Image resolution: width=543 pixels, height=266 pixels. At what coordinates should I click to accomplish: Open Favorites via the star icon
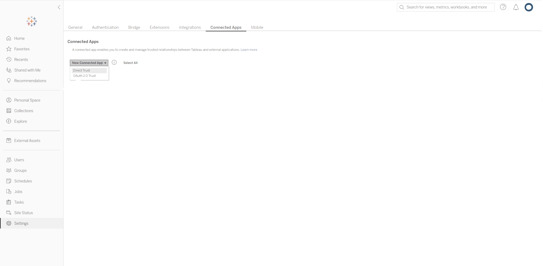[x=9, y=49]
